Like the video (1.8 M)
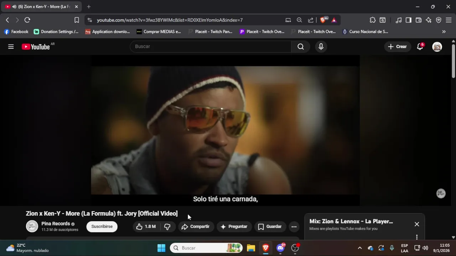This screenshot has width=456, height=256. [146, 226]
